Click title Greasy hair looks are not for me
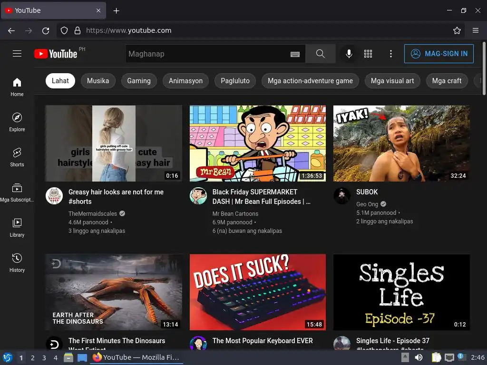487x365 pixels. point(116,196)
